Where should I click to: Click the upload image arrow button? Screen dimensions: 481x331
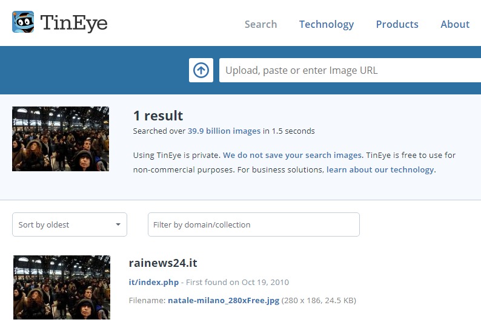coord(201,70)
